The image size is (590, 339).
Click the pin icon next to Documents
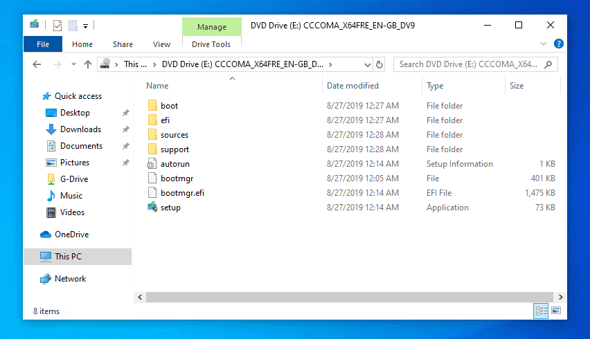click(x=125, y=146)
